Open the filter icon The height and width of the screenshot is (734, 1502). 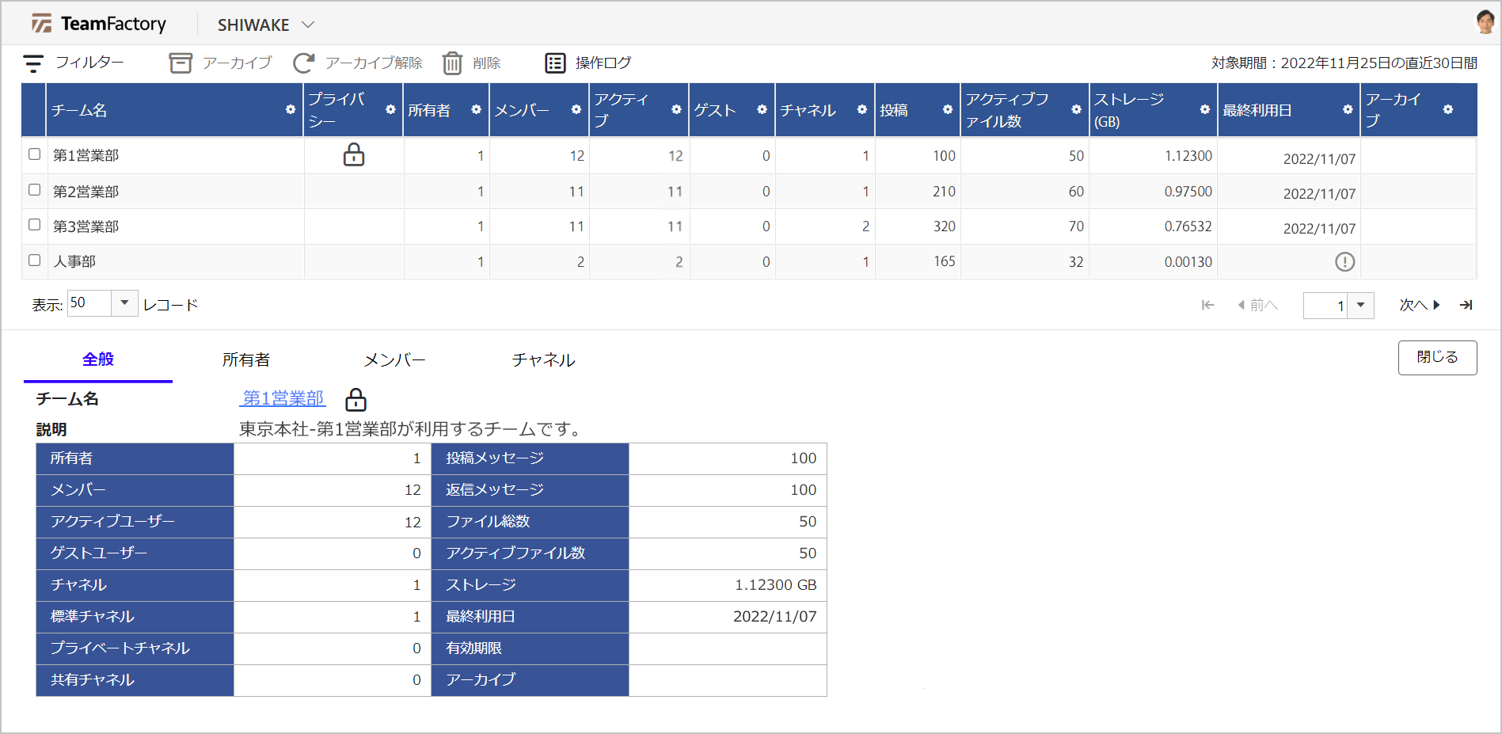33,63
